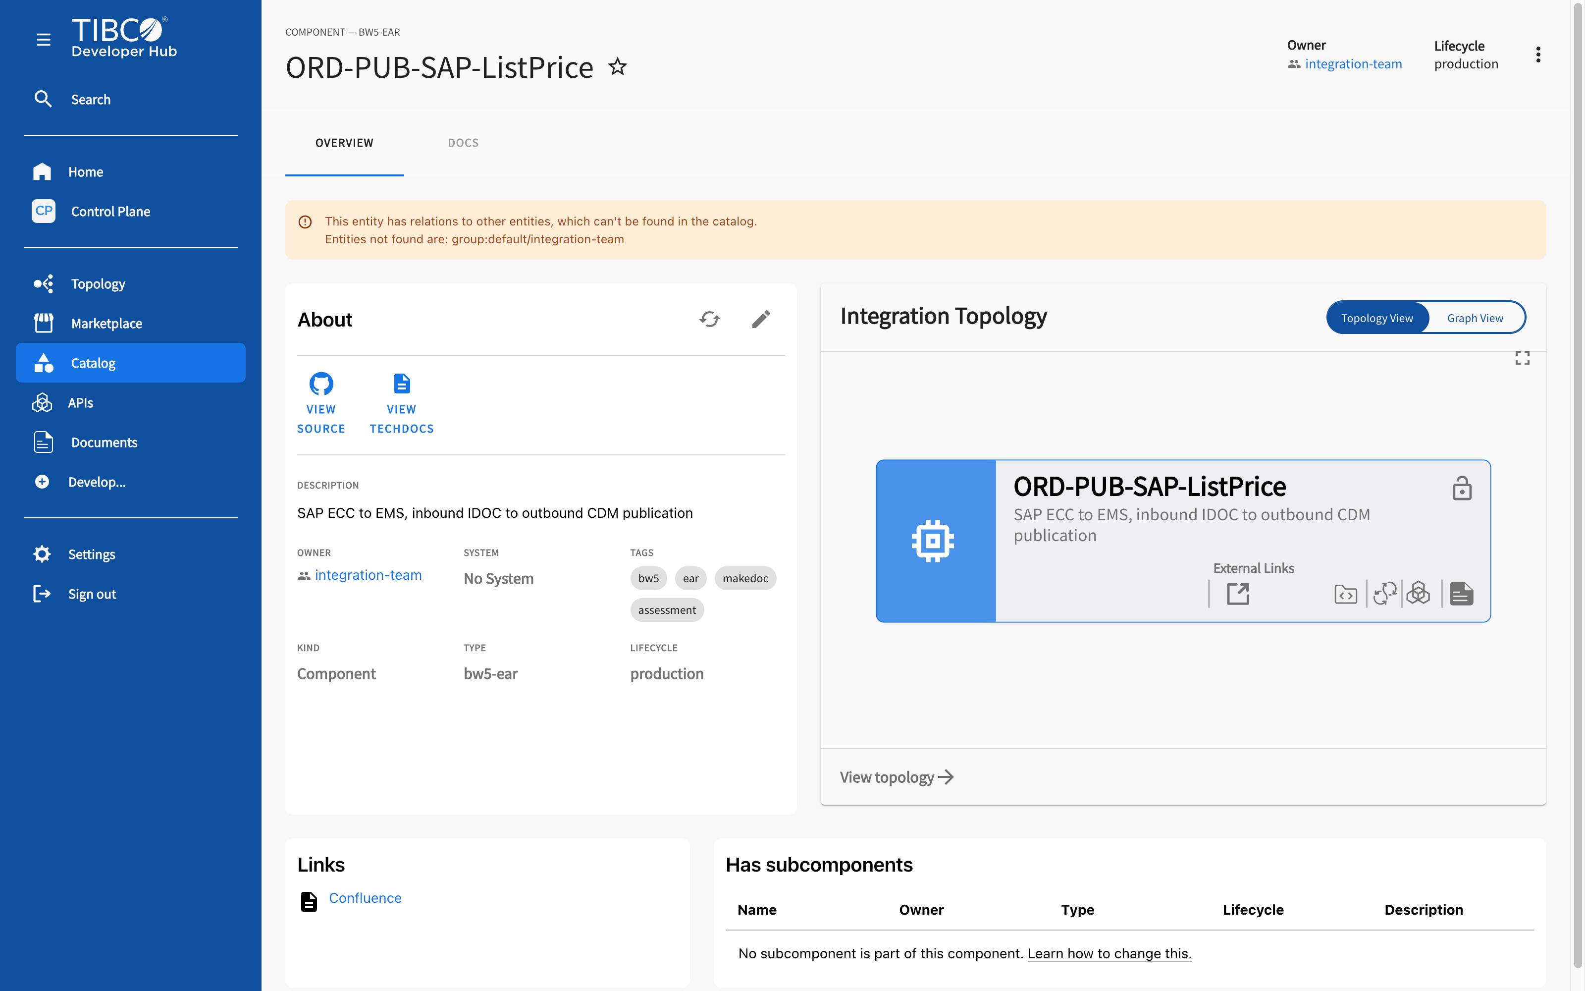Image resolution: width=1585 pixels, height=991 pixels.
Task: Click the lock icon on topology card
Action: 1462,488
